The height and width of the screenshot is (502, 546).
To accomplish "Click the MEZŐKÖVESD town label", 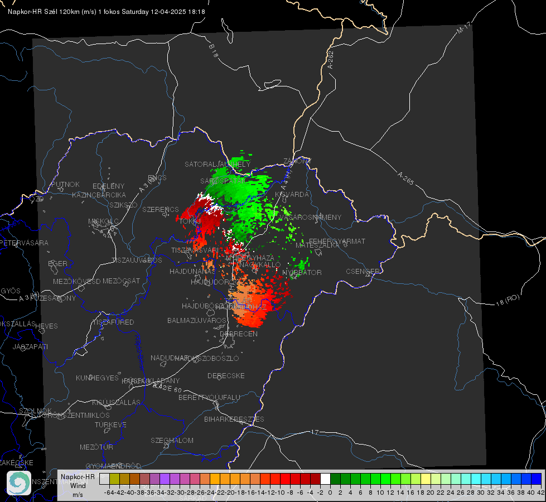I will point(77,281).
